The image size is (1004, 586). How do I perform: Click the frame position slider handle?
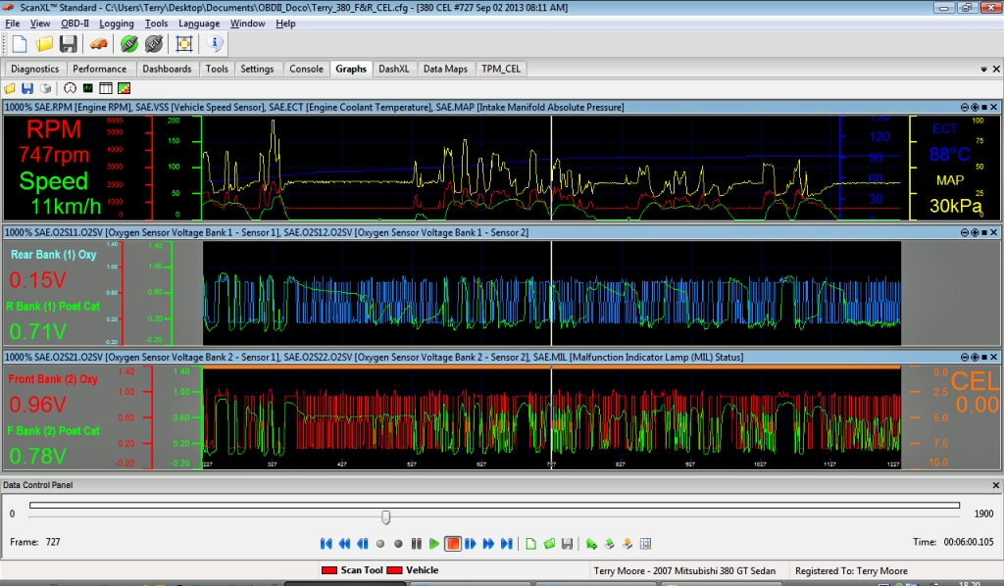click(385, 516)
